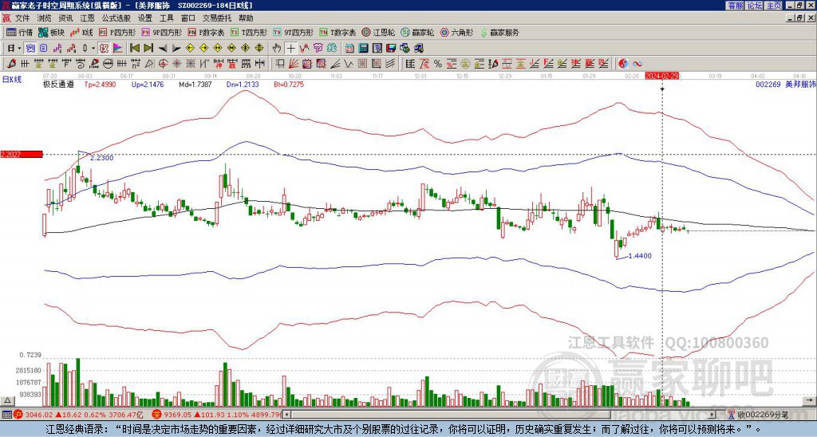Viewport: 817px width, 437px height.
Task: Collapse volume panel with triangle button
Action: point(7,400)
